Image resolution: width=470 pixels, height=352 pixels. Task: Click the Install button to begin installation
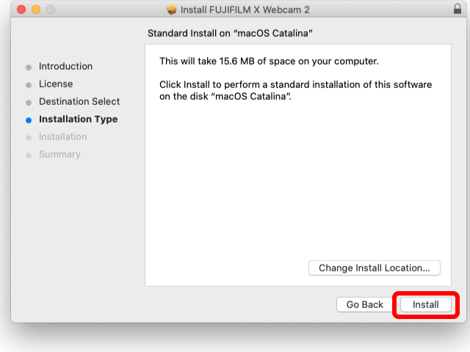pos(426,304)
